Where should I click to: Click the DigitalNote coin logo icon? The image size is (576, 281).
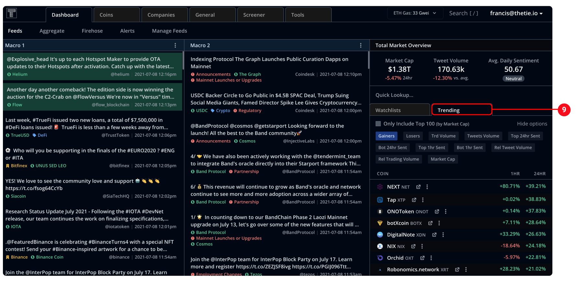click(380, 235)
